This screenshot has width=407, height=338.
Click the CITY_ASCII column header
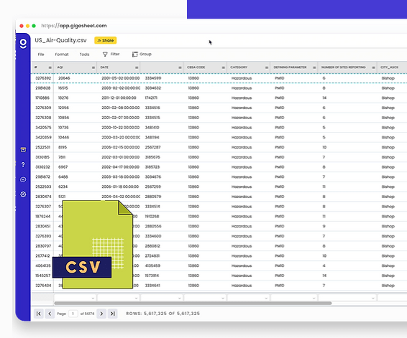[392, 67]
